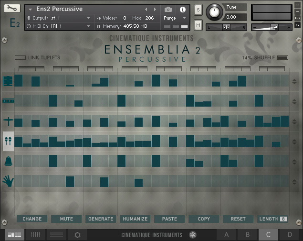The image size is (303, 241).
Task: Switch to pattern C tab
Action: pos(269,235)
